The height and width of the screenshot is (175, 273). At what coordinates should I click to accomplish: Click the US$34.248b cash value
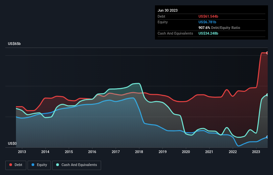point(208,33)
